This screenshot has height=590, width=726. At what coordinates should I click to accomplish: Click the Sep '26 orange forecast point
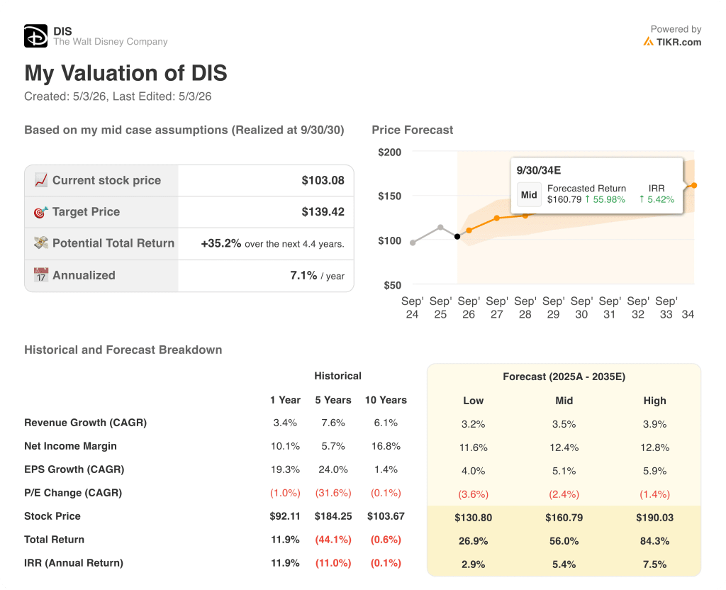tap(469, 230)
